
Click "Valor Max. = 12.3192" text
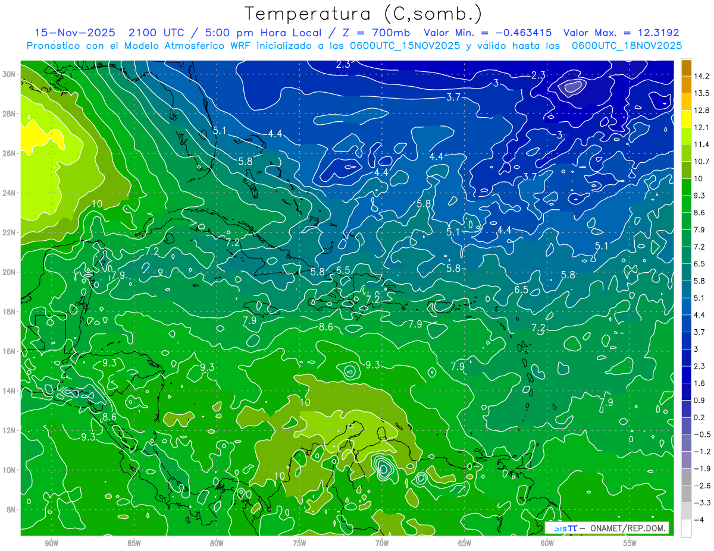click(621, 32)
